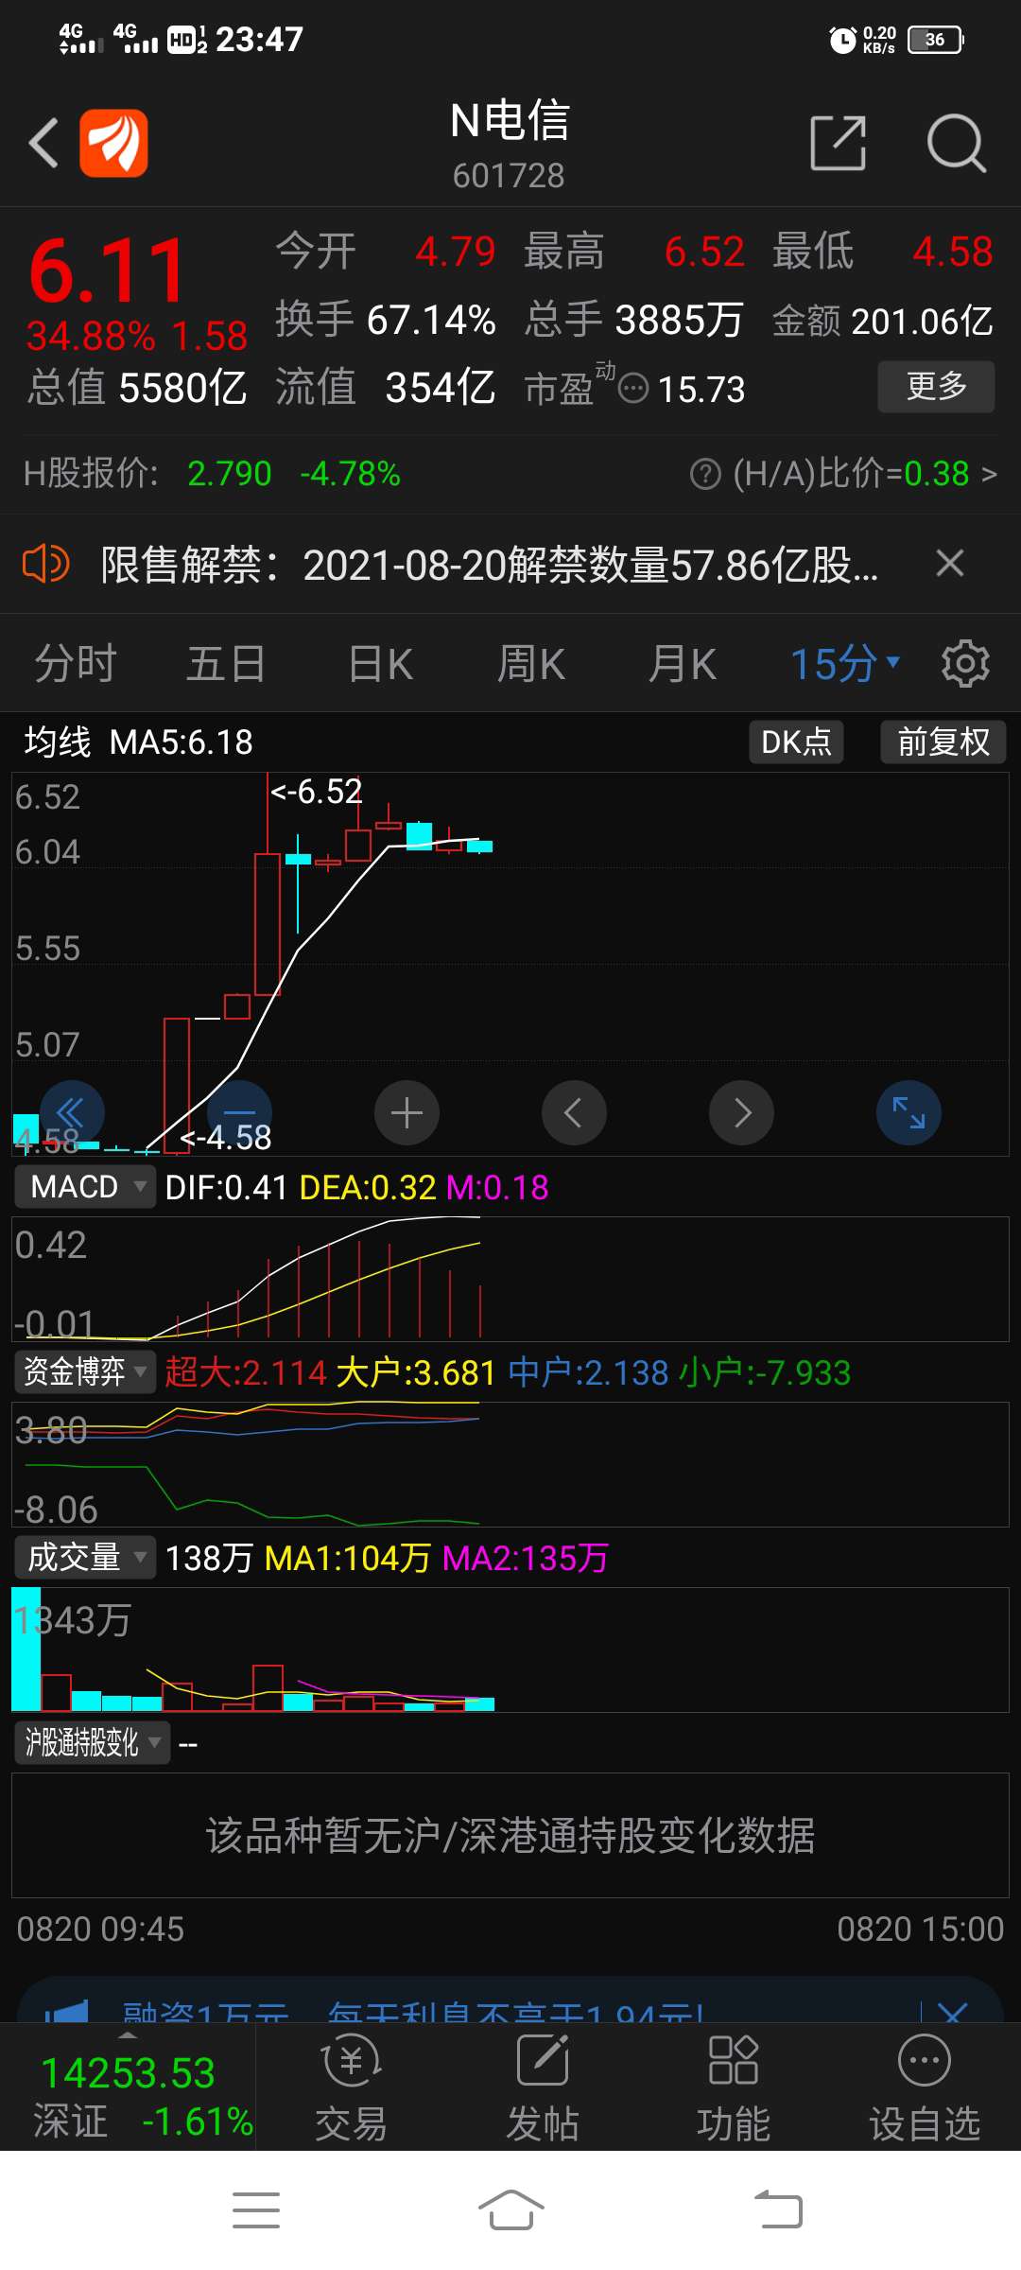Jump chart back with double-arrow button
The image size is (1021, 2270).
(72, 1112)
